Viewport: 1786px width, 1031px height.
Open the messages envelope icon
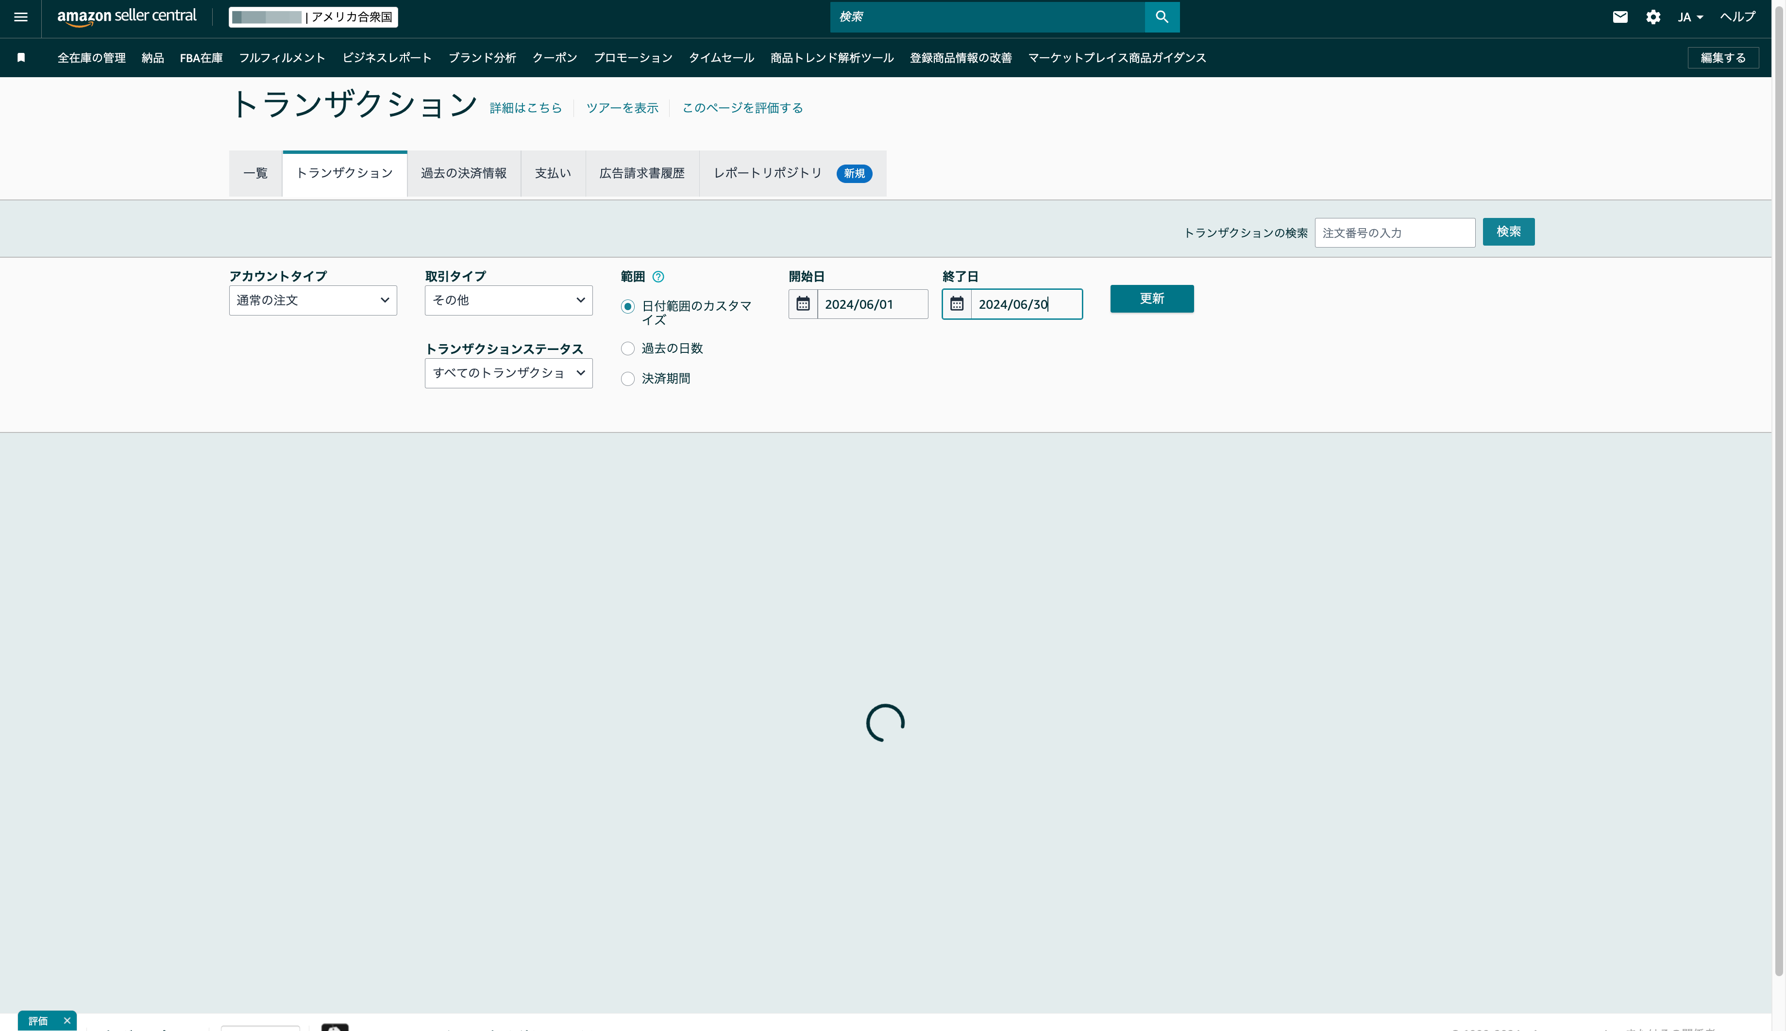pyautogui.click(x=1620, y=17)
